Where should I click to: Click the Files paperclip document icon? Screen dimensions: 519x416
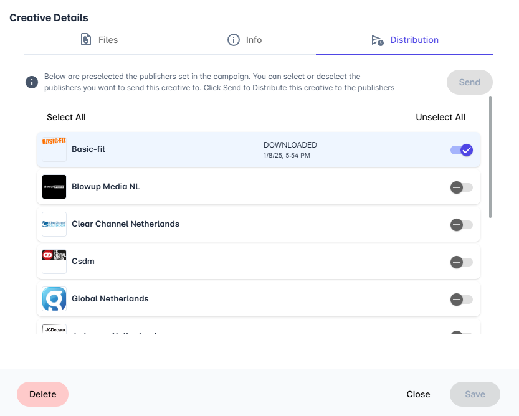(x=86, y=40)
